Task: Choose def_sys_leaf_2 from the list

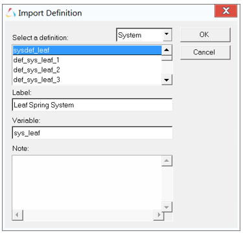Action: coord(87,70)
